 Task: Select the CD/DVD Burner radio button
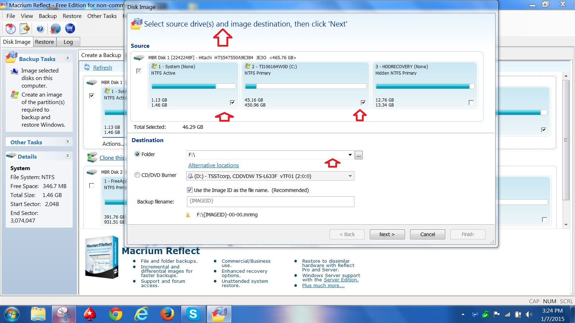pos(137,175)
